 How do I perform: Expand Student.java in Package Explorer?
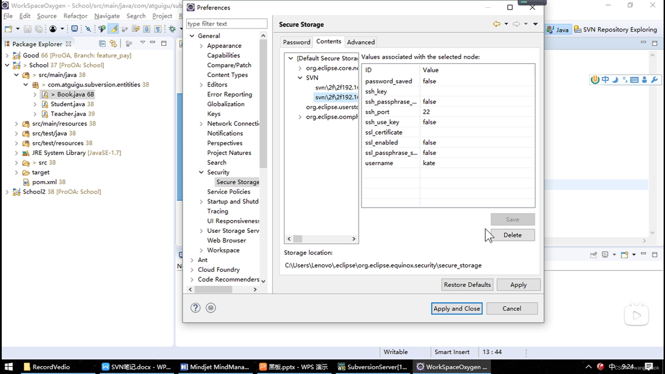[35, 104]
